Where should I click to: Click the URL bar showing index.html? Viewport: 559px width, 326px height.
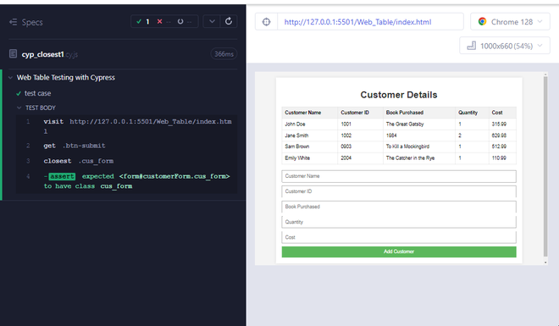[x=370, y=22]
